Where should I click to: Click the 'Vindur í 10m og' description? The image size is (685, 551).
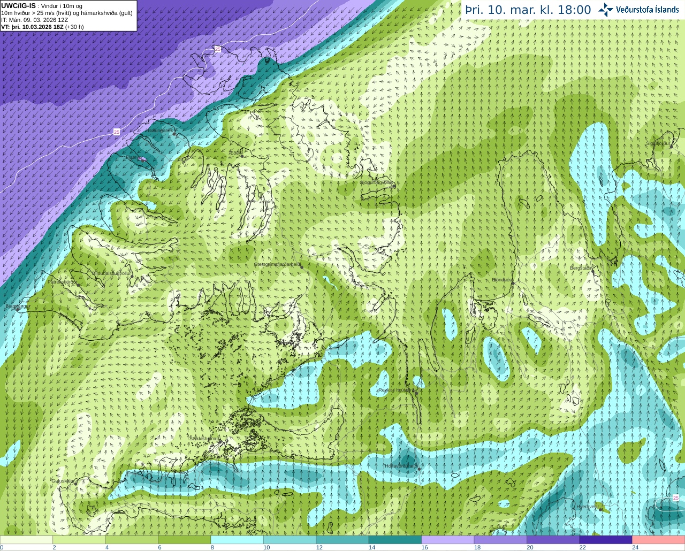click(62, 6)
